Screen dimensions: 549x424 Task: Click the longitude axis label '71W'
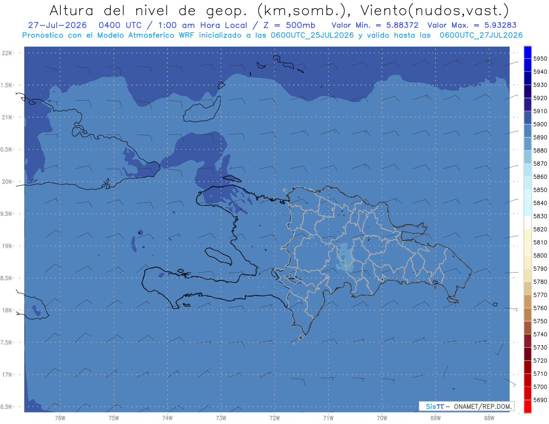328,418
